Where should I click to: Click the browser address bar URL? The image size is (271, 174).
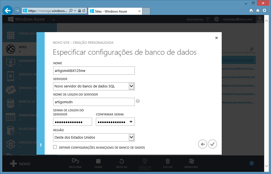(48, 11)
